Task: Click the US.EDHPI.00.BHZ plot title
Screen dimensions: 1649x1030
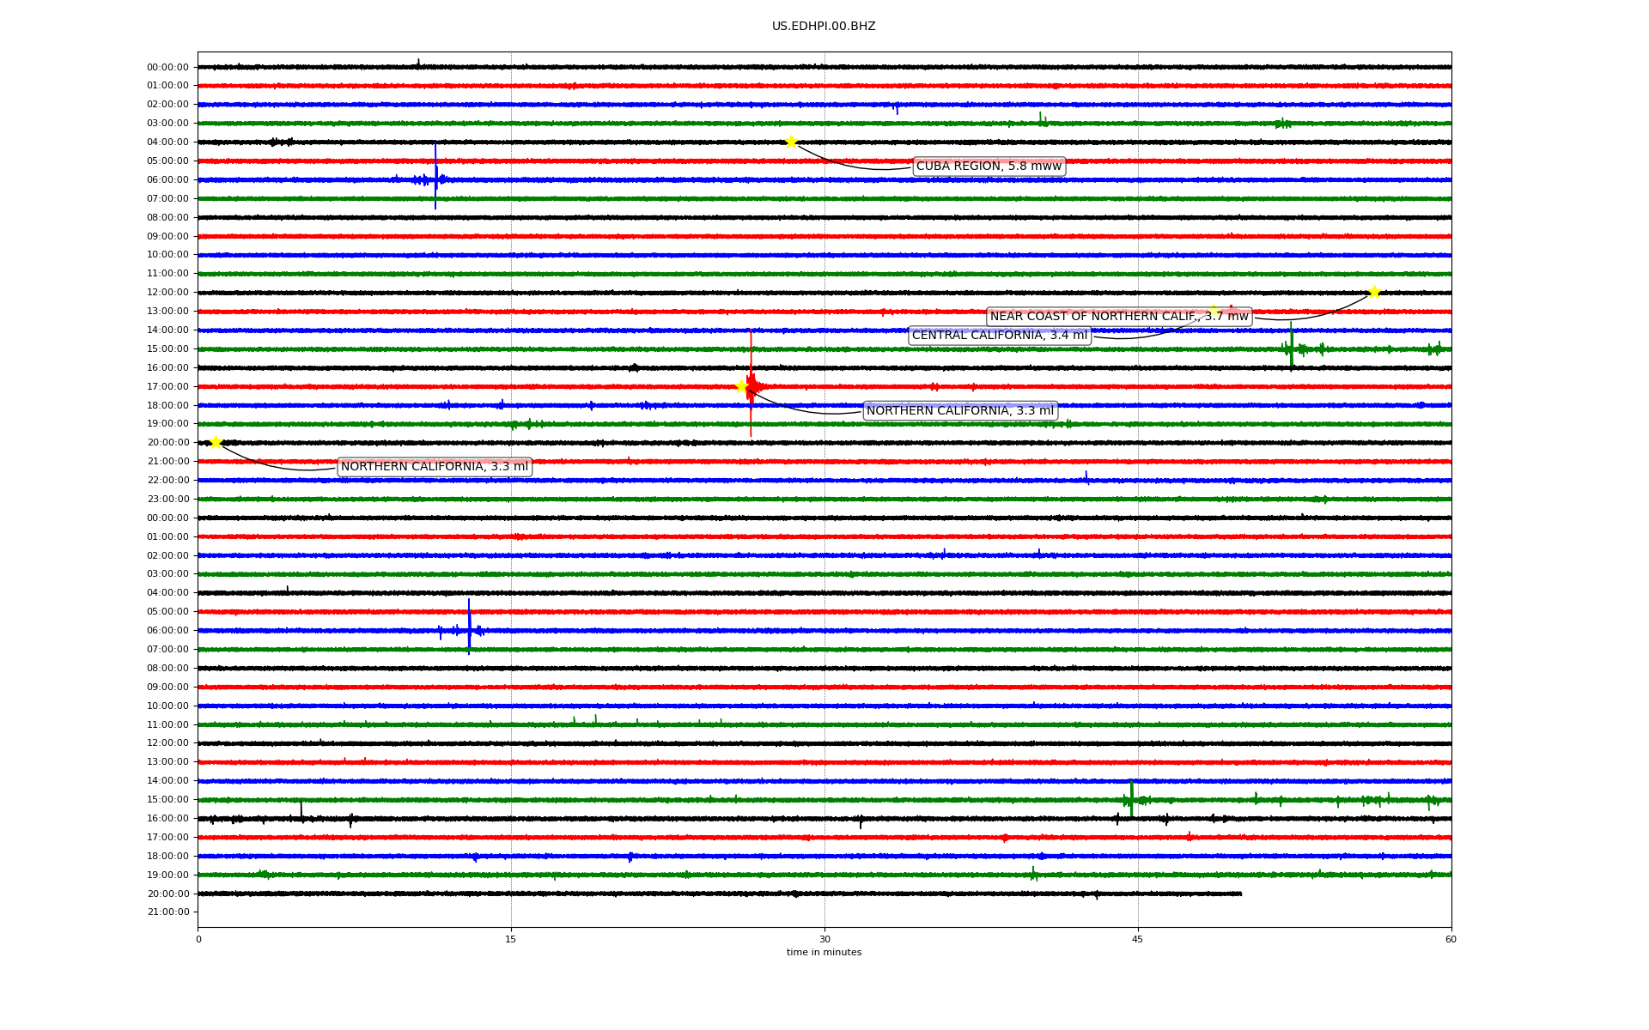Action: click(x=823, y=27)
